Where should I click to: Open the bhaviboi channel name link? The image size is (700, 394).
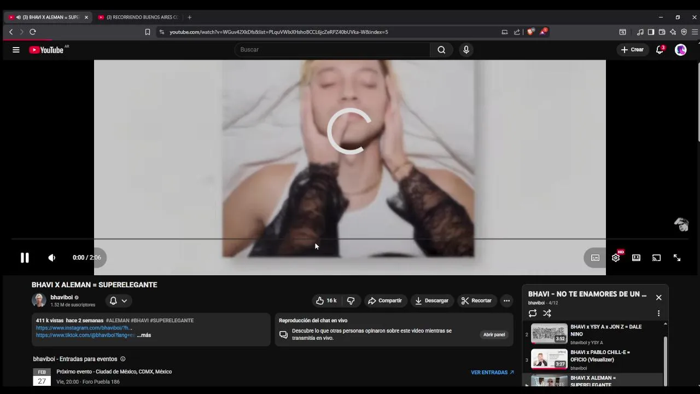61,297
